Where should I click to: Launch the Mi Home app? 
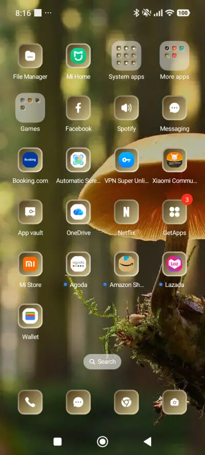pyautogui.click(x=78, y=56)
